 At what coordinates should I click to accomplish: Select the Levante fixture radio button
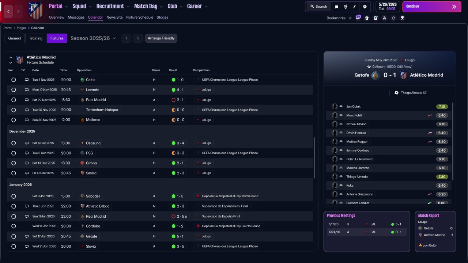pos(14,90)
